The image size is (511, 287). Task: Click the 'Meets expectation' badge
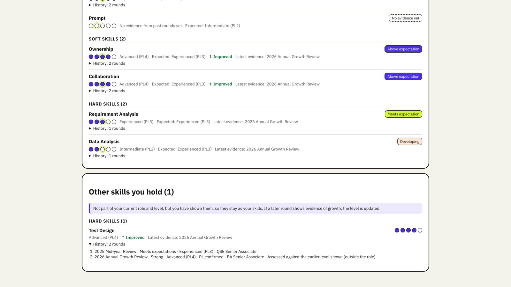403,114
